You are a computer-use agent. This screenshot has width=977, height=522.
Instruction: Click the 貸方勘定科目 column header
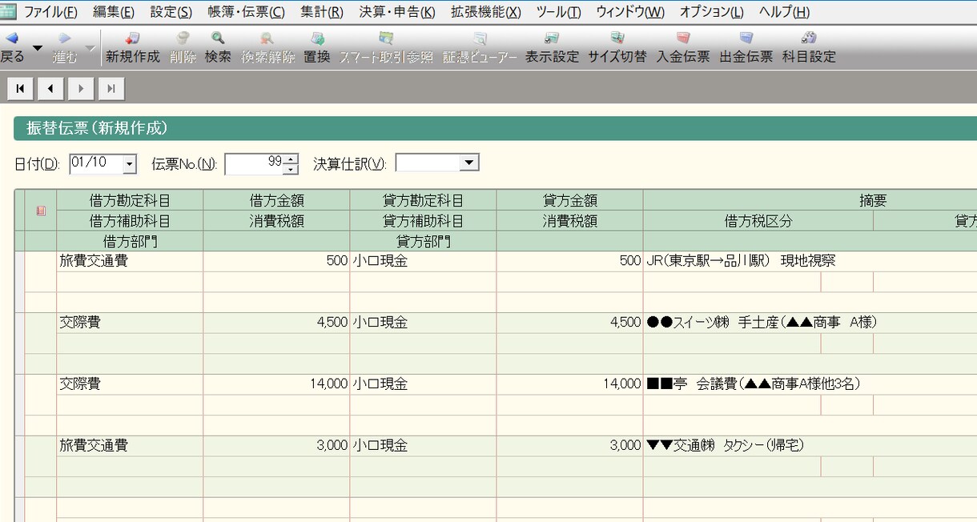coord(423,200)
